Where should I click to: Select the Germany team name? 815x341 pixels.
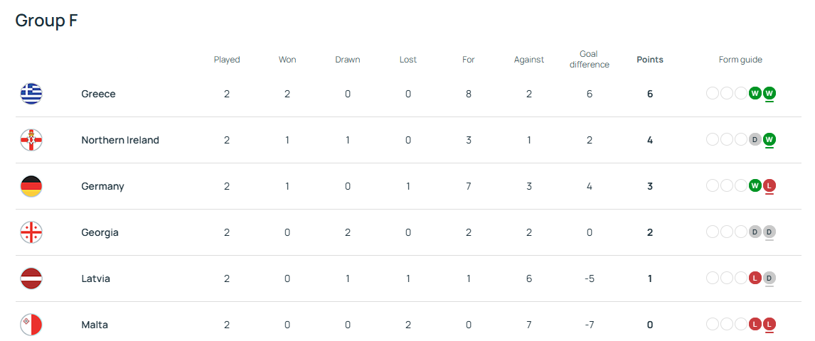pyautogui.click(x=102, y=186)
